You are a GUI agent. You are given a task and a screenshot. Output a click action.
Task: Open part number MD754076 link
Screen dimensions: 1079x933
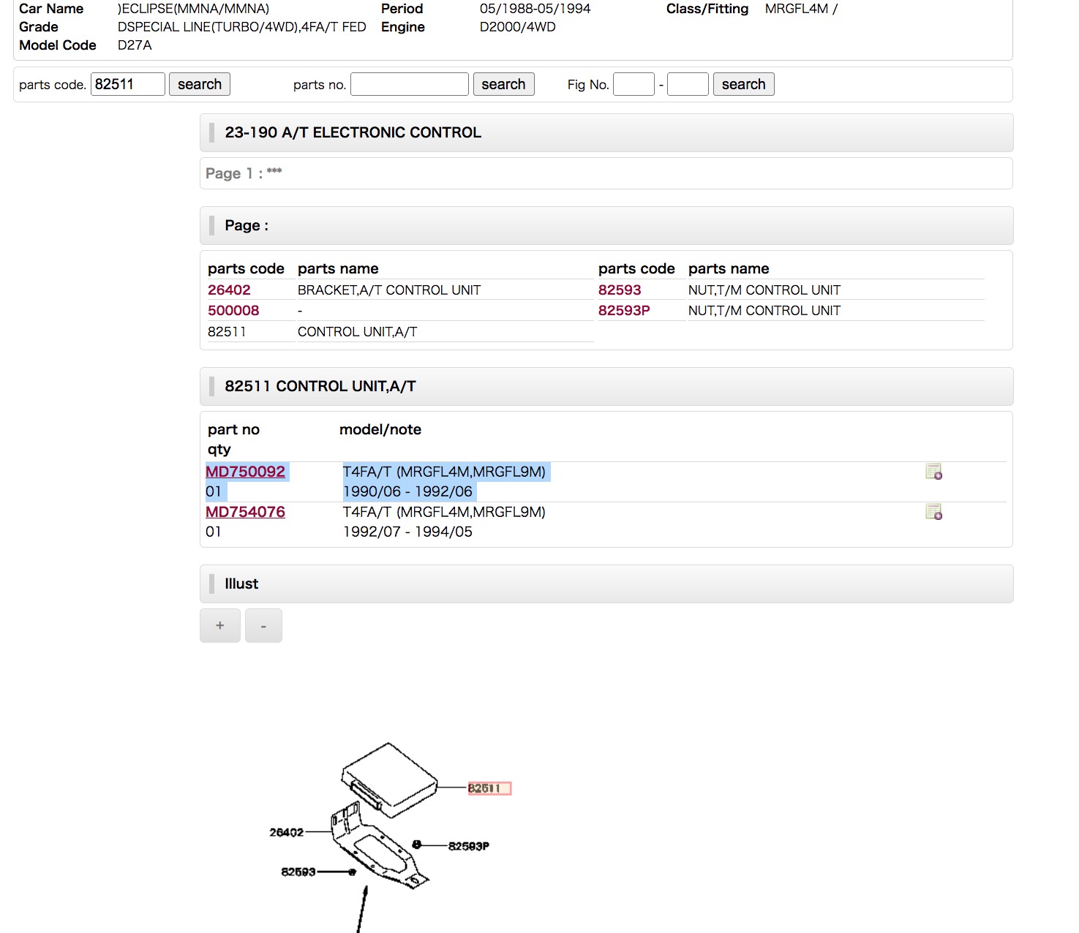coord(245,512)
